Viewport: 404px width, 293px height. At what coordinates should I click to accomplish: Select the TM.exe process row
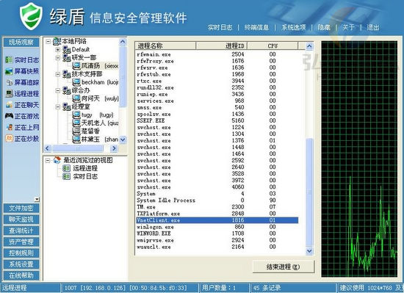[x=217, y=207]
